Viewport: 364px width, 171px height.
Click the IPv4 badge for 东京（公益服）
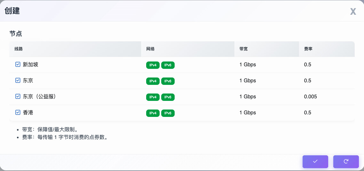tap(153, 97)
